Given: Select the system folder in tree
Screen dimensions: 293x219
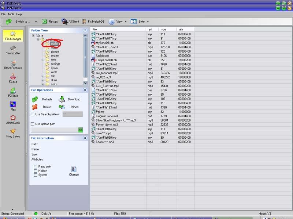Looking at the screenshot, I should pyautogui.click(x=55, y=56).
